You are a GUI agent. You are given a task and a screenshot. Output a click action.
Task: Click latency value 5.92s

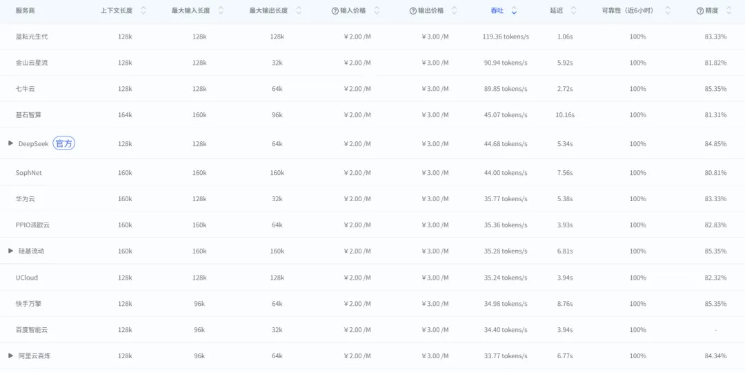565,63
